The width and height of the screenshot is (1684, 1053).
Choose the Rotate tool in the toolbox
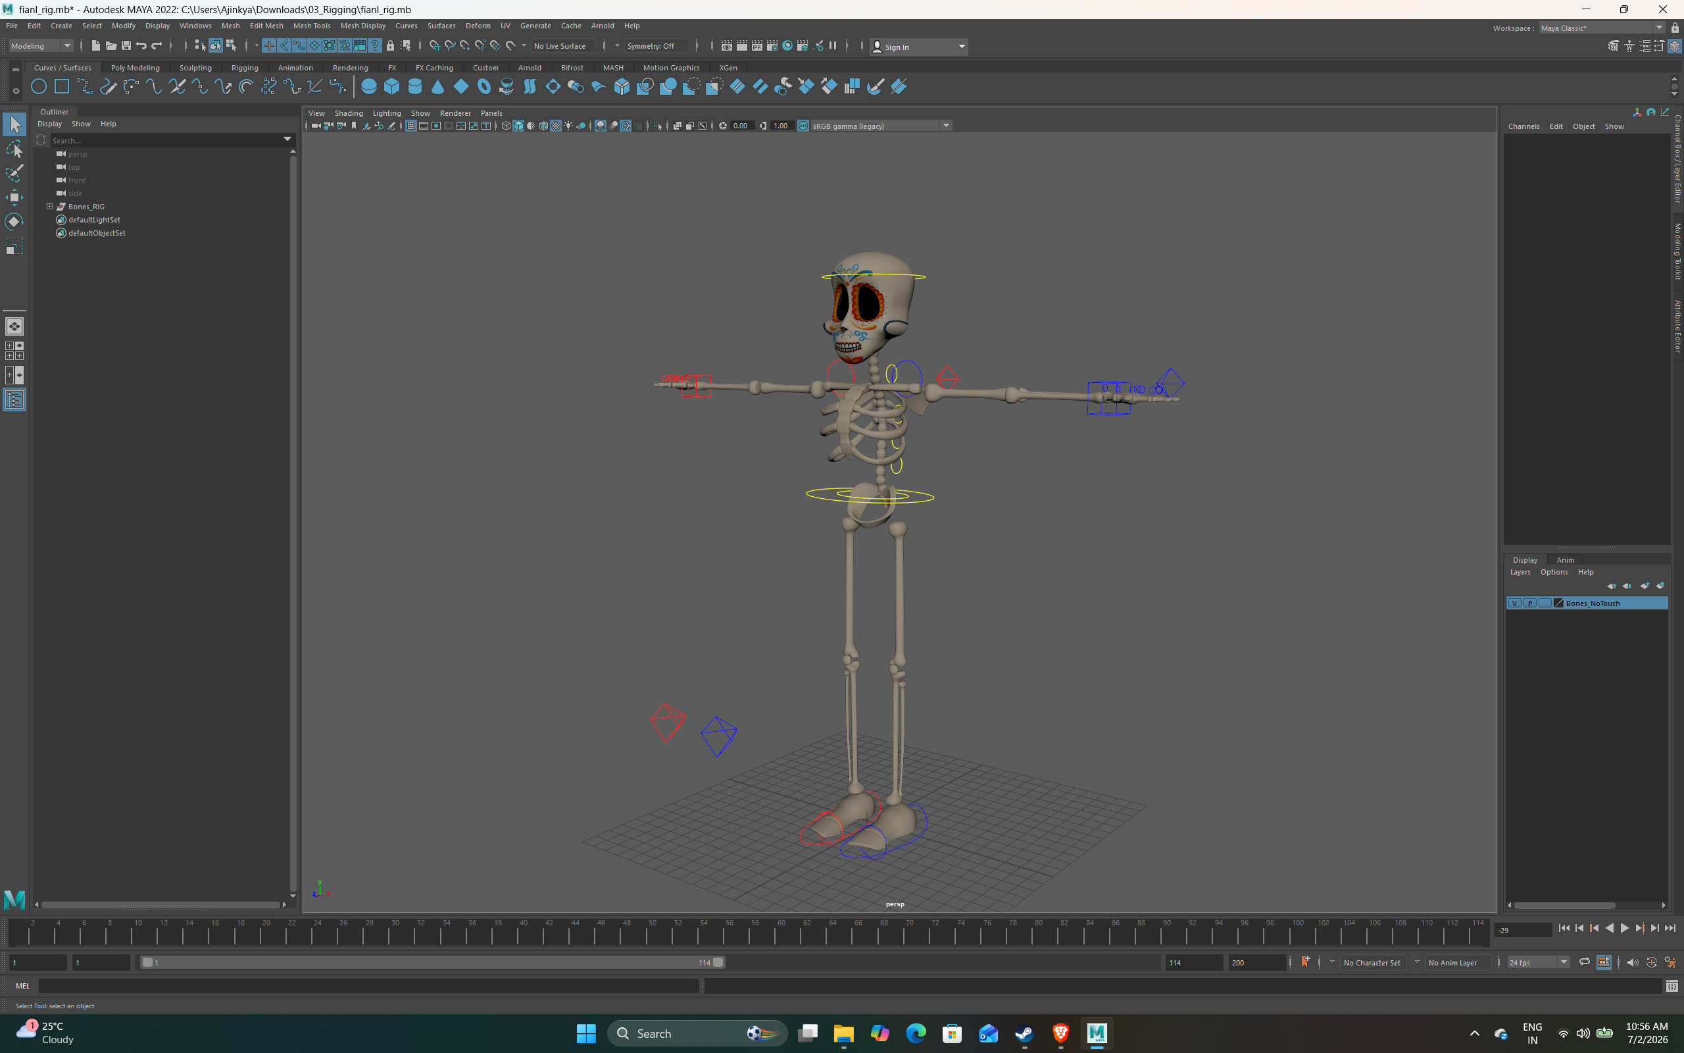14,222
